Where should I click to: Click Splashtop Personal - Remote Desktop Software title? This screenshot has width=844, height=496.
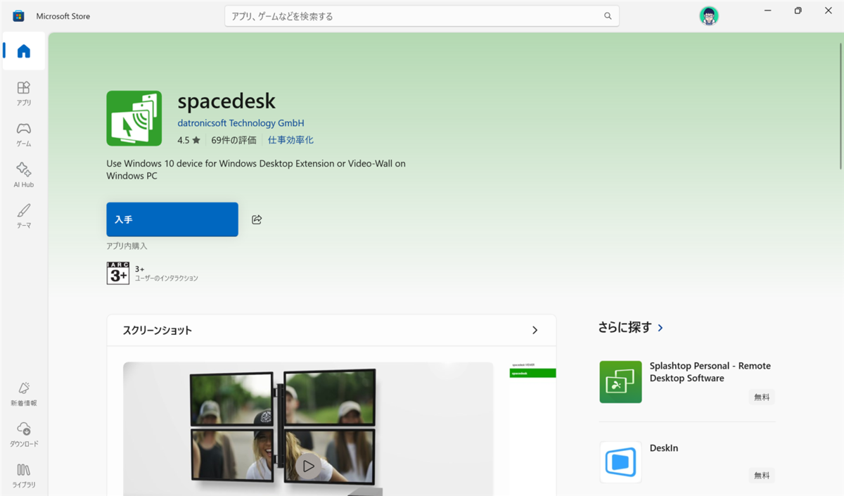[x=710, y=372]
